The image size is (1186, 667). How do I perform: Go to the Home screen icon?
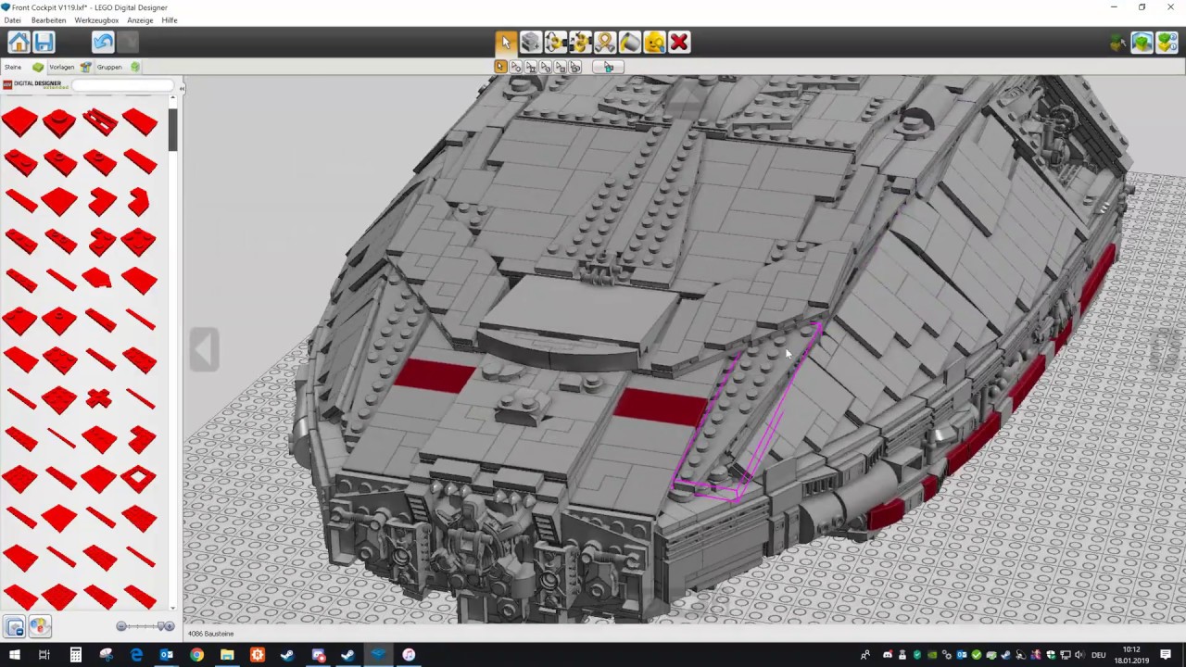click(19, 42)
